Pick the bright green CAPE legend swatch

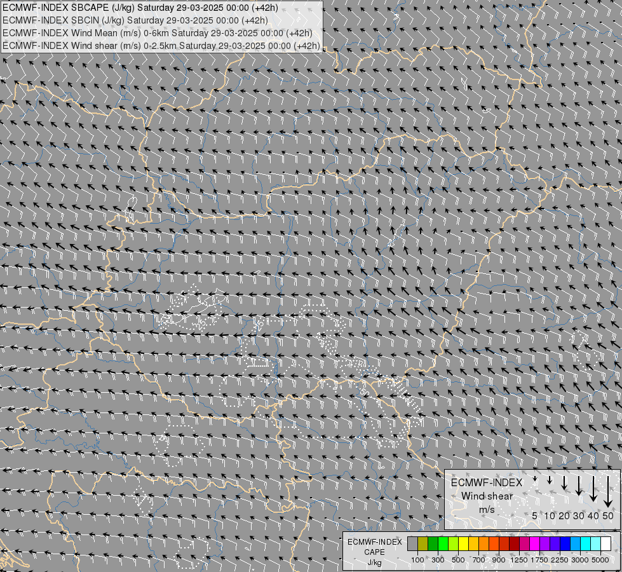coord(443,544)
